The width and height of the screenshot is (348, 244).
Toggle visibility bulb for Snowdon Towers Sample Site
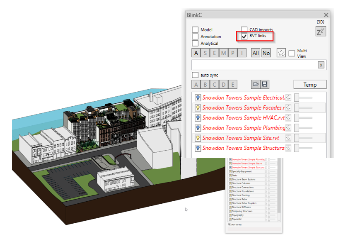click(x=198, y=138)
